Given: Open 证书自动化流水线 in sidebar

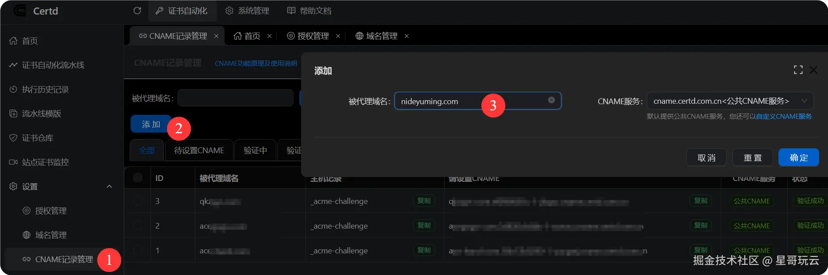Looking at the screenshot, I should tap(61, 65).
